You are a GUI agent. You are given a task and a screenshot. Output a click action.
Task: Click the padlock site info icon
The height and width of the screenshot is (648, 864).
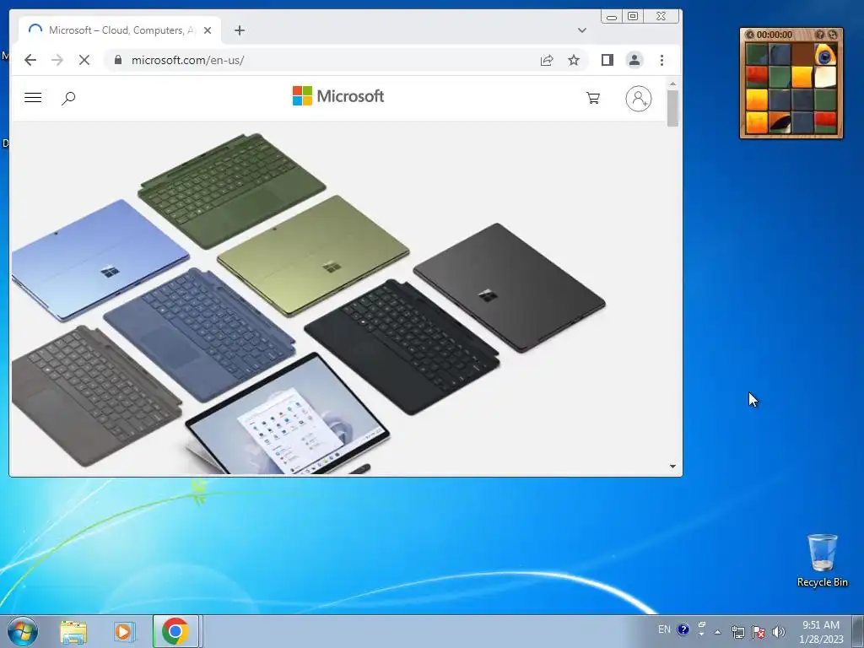pyautogui.click(x=117, y=60)
